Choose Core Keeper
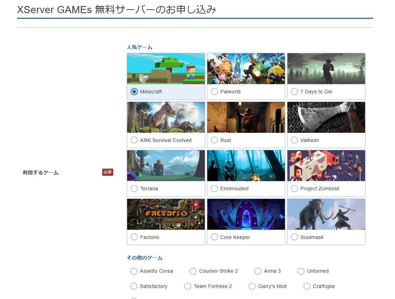The image size is (395, 299). (x=214, y=237)
